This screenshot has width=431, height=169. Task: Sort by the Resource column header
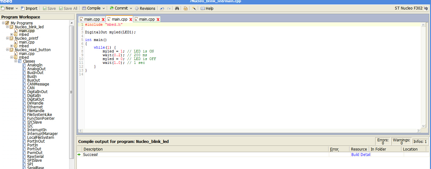(x=359, y=149)
